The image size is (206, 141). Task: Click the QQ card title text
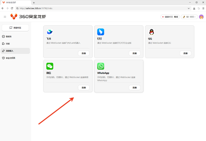[150, 39]
